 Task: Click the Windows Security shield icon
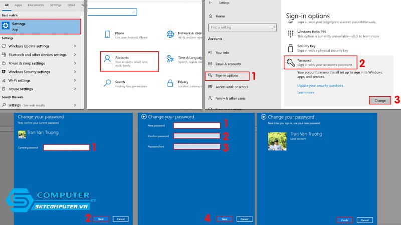point(4,72)
